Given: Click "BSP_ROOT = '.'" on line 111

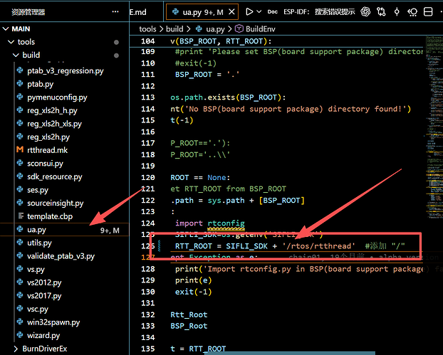Looking at the screenshot, I should click(x=207, y=75).
